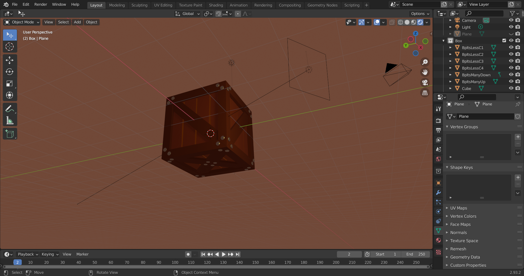The height and width of the screenshot is (276, 524).
Task: Toggle visibility of the Light object
Action: [511, 27]
